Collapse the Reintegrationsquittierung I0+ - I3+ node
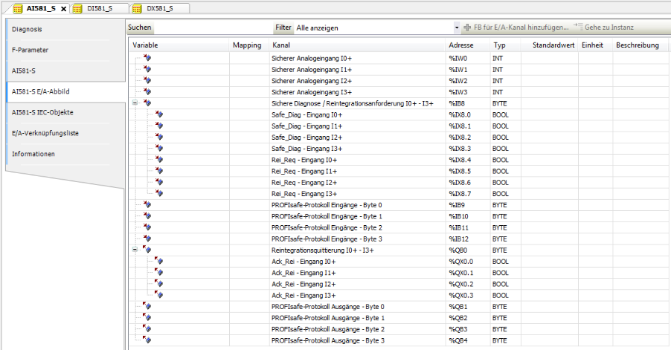671x350 pixels. pyautogui.click(x=135, y=250)
